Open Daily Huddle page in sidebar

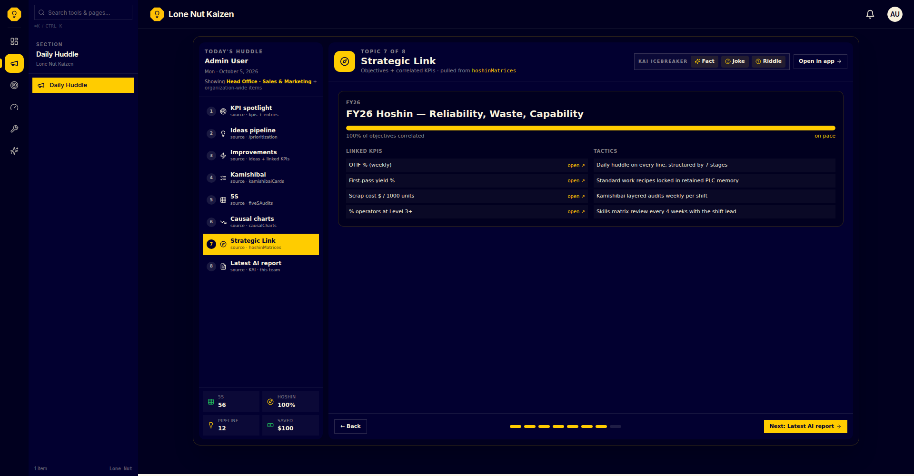tap(83, 85)
